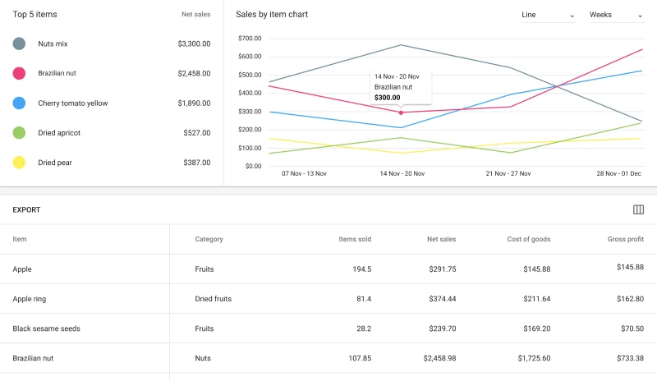657x381 pixels.
Task: Click the Dried apricot green circle
Action: tap(19, 132)
